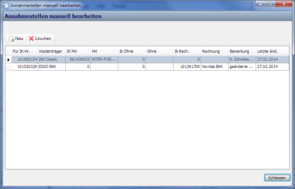Select cell INTER-FOR...
The height and width of the screenshot is (189, 295).
[x=104, y=59]
